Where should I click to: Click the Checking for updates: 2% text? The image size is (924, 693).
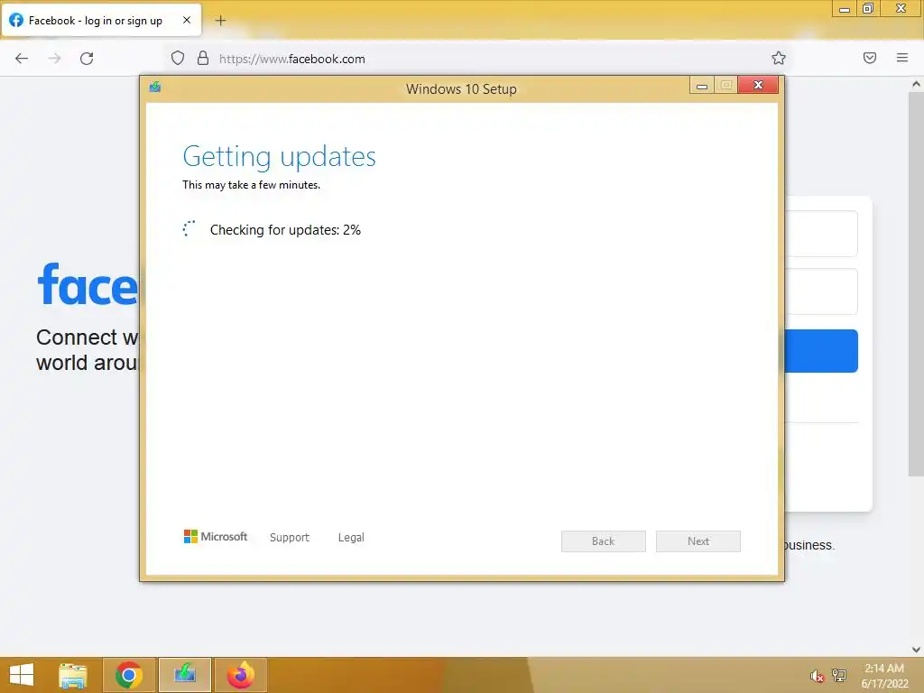pos(285,230)
